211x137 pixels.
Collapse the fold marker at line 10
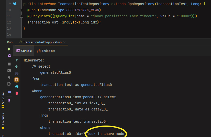[x=21, y=10]
